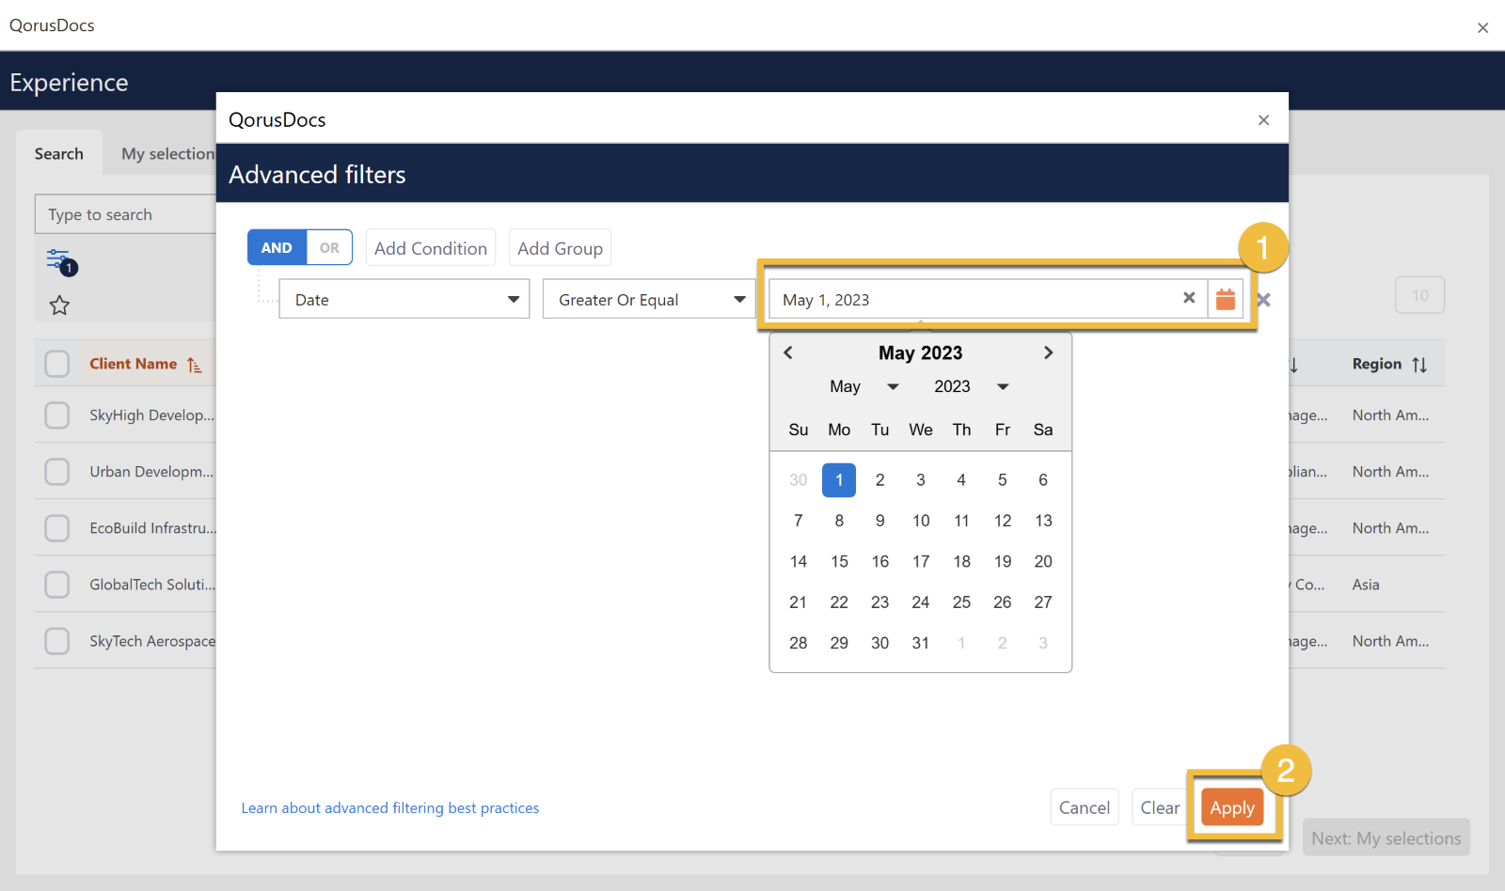Click the May 2023 calendar title
The height and width of the screenshot is (891, 1505).
pos(920,352)
